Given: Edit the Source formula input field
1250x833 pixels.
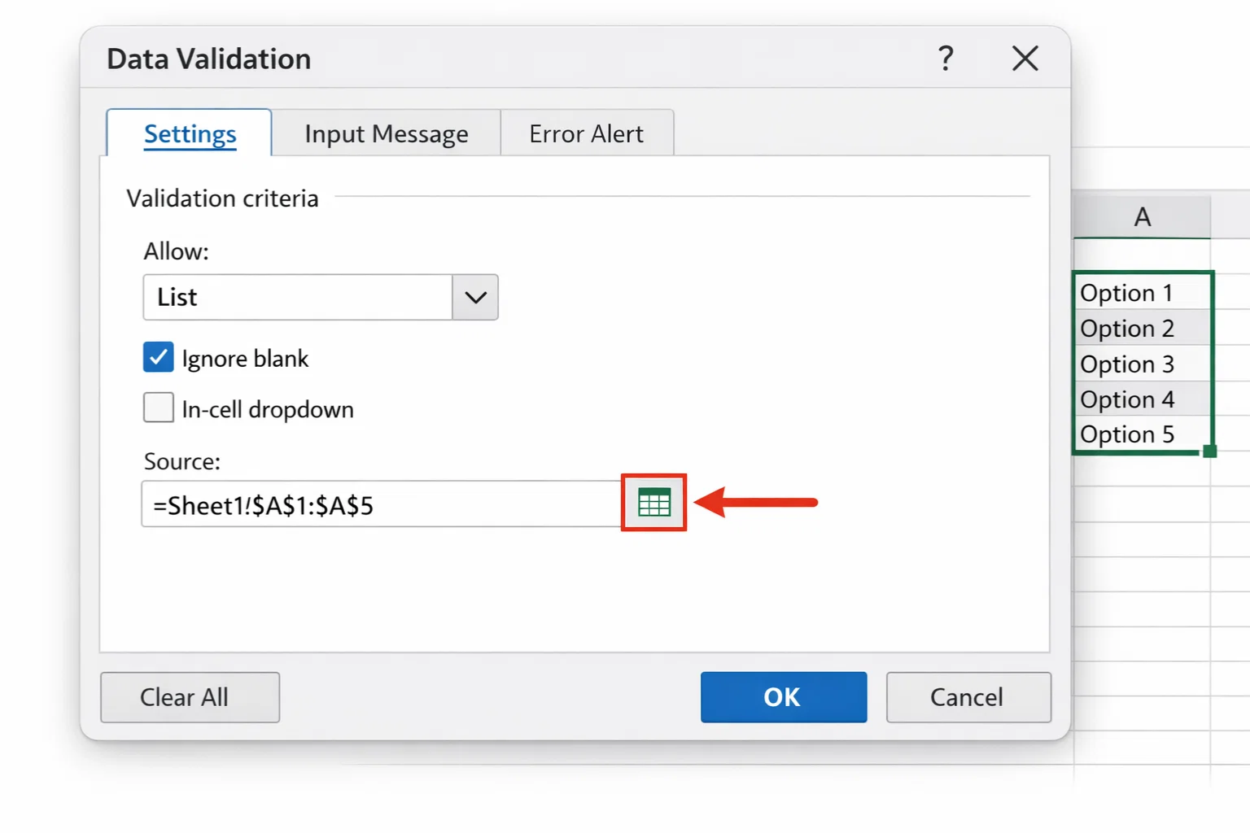Looking at the screenshot, I should click(374, 504).
